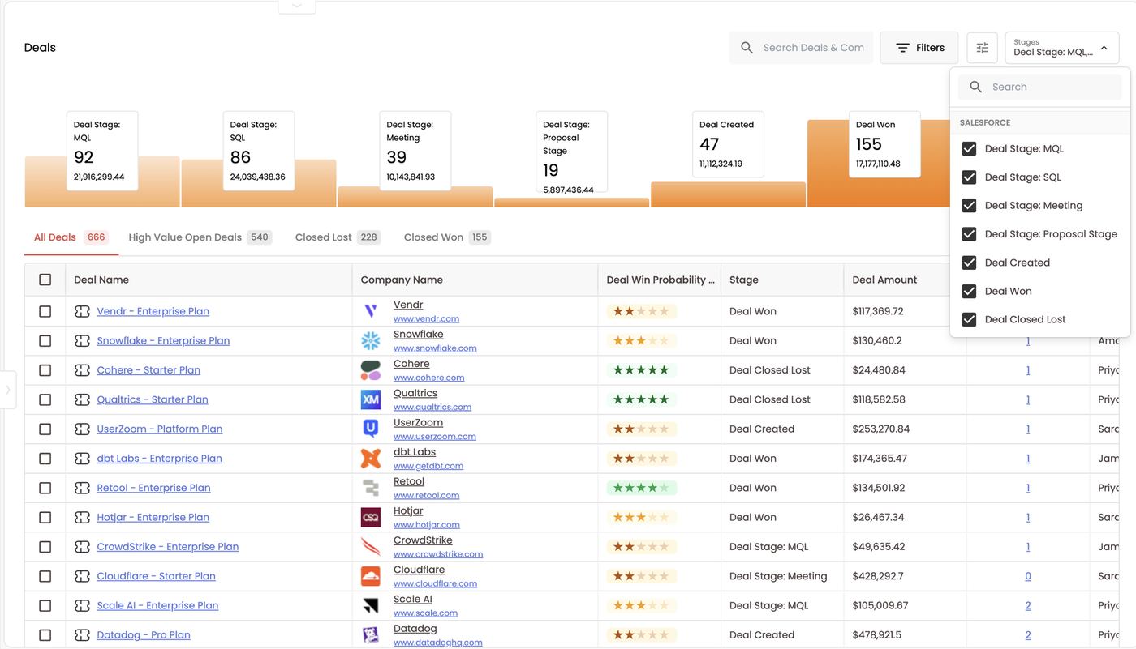Click the Snowflake company logo
Image resolution: width=1136 pixels, height=649 pixels.
371,340
